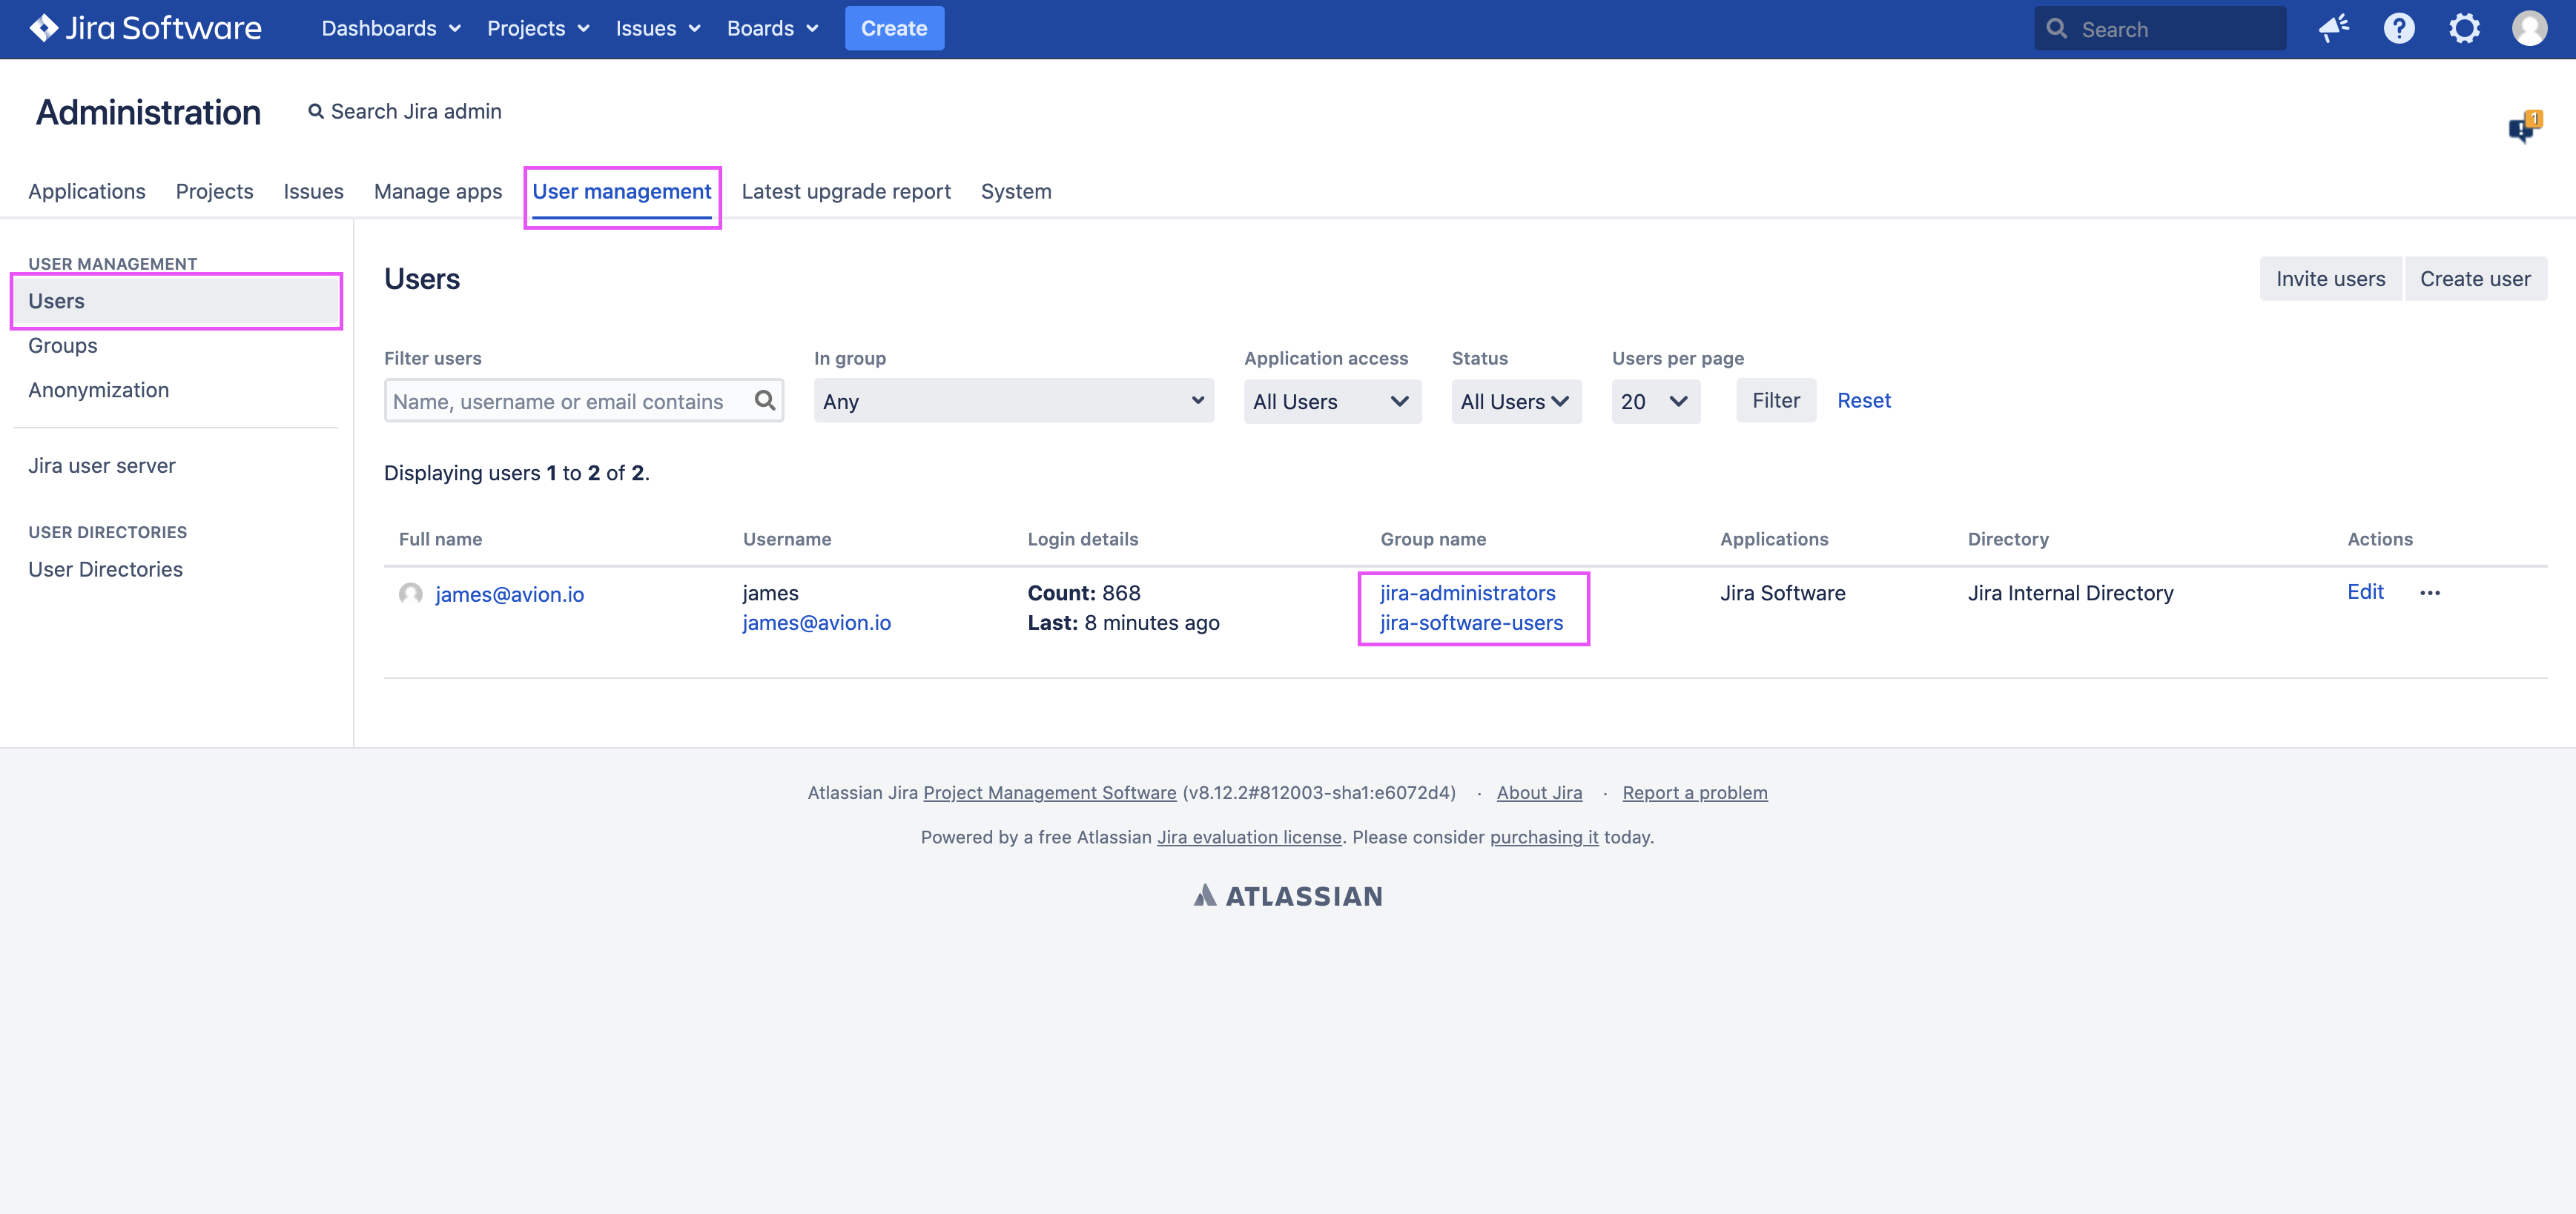The width and height of the screenshot is (2576, 1214).
Task: Click the purchasing it link
Action: coord(1544,837)
